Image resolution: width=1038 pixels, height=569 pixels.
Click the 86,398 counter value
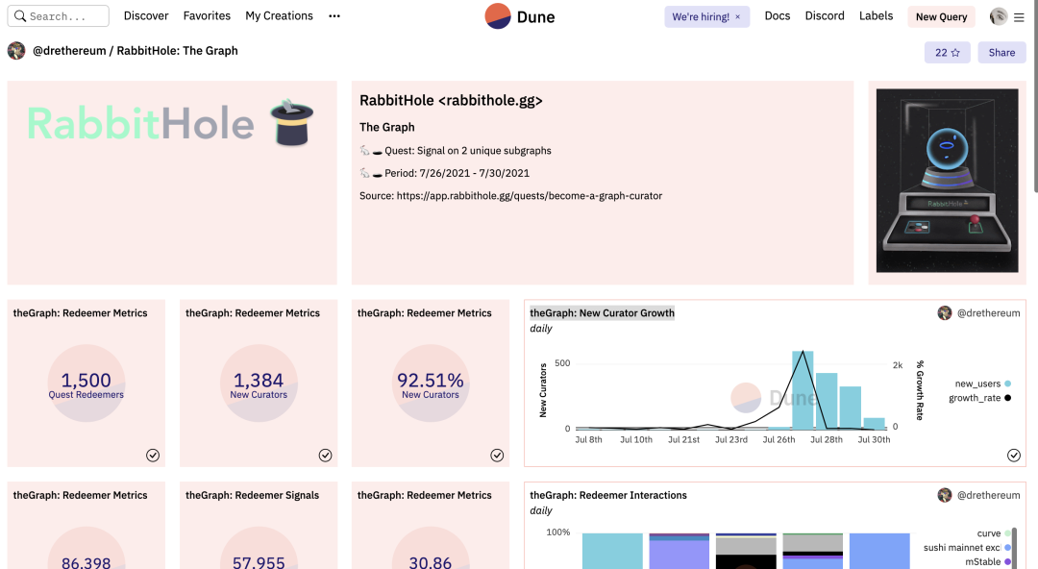pos(86,562)
